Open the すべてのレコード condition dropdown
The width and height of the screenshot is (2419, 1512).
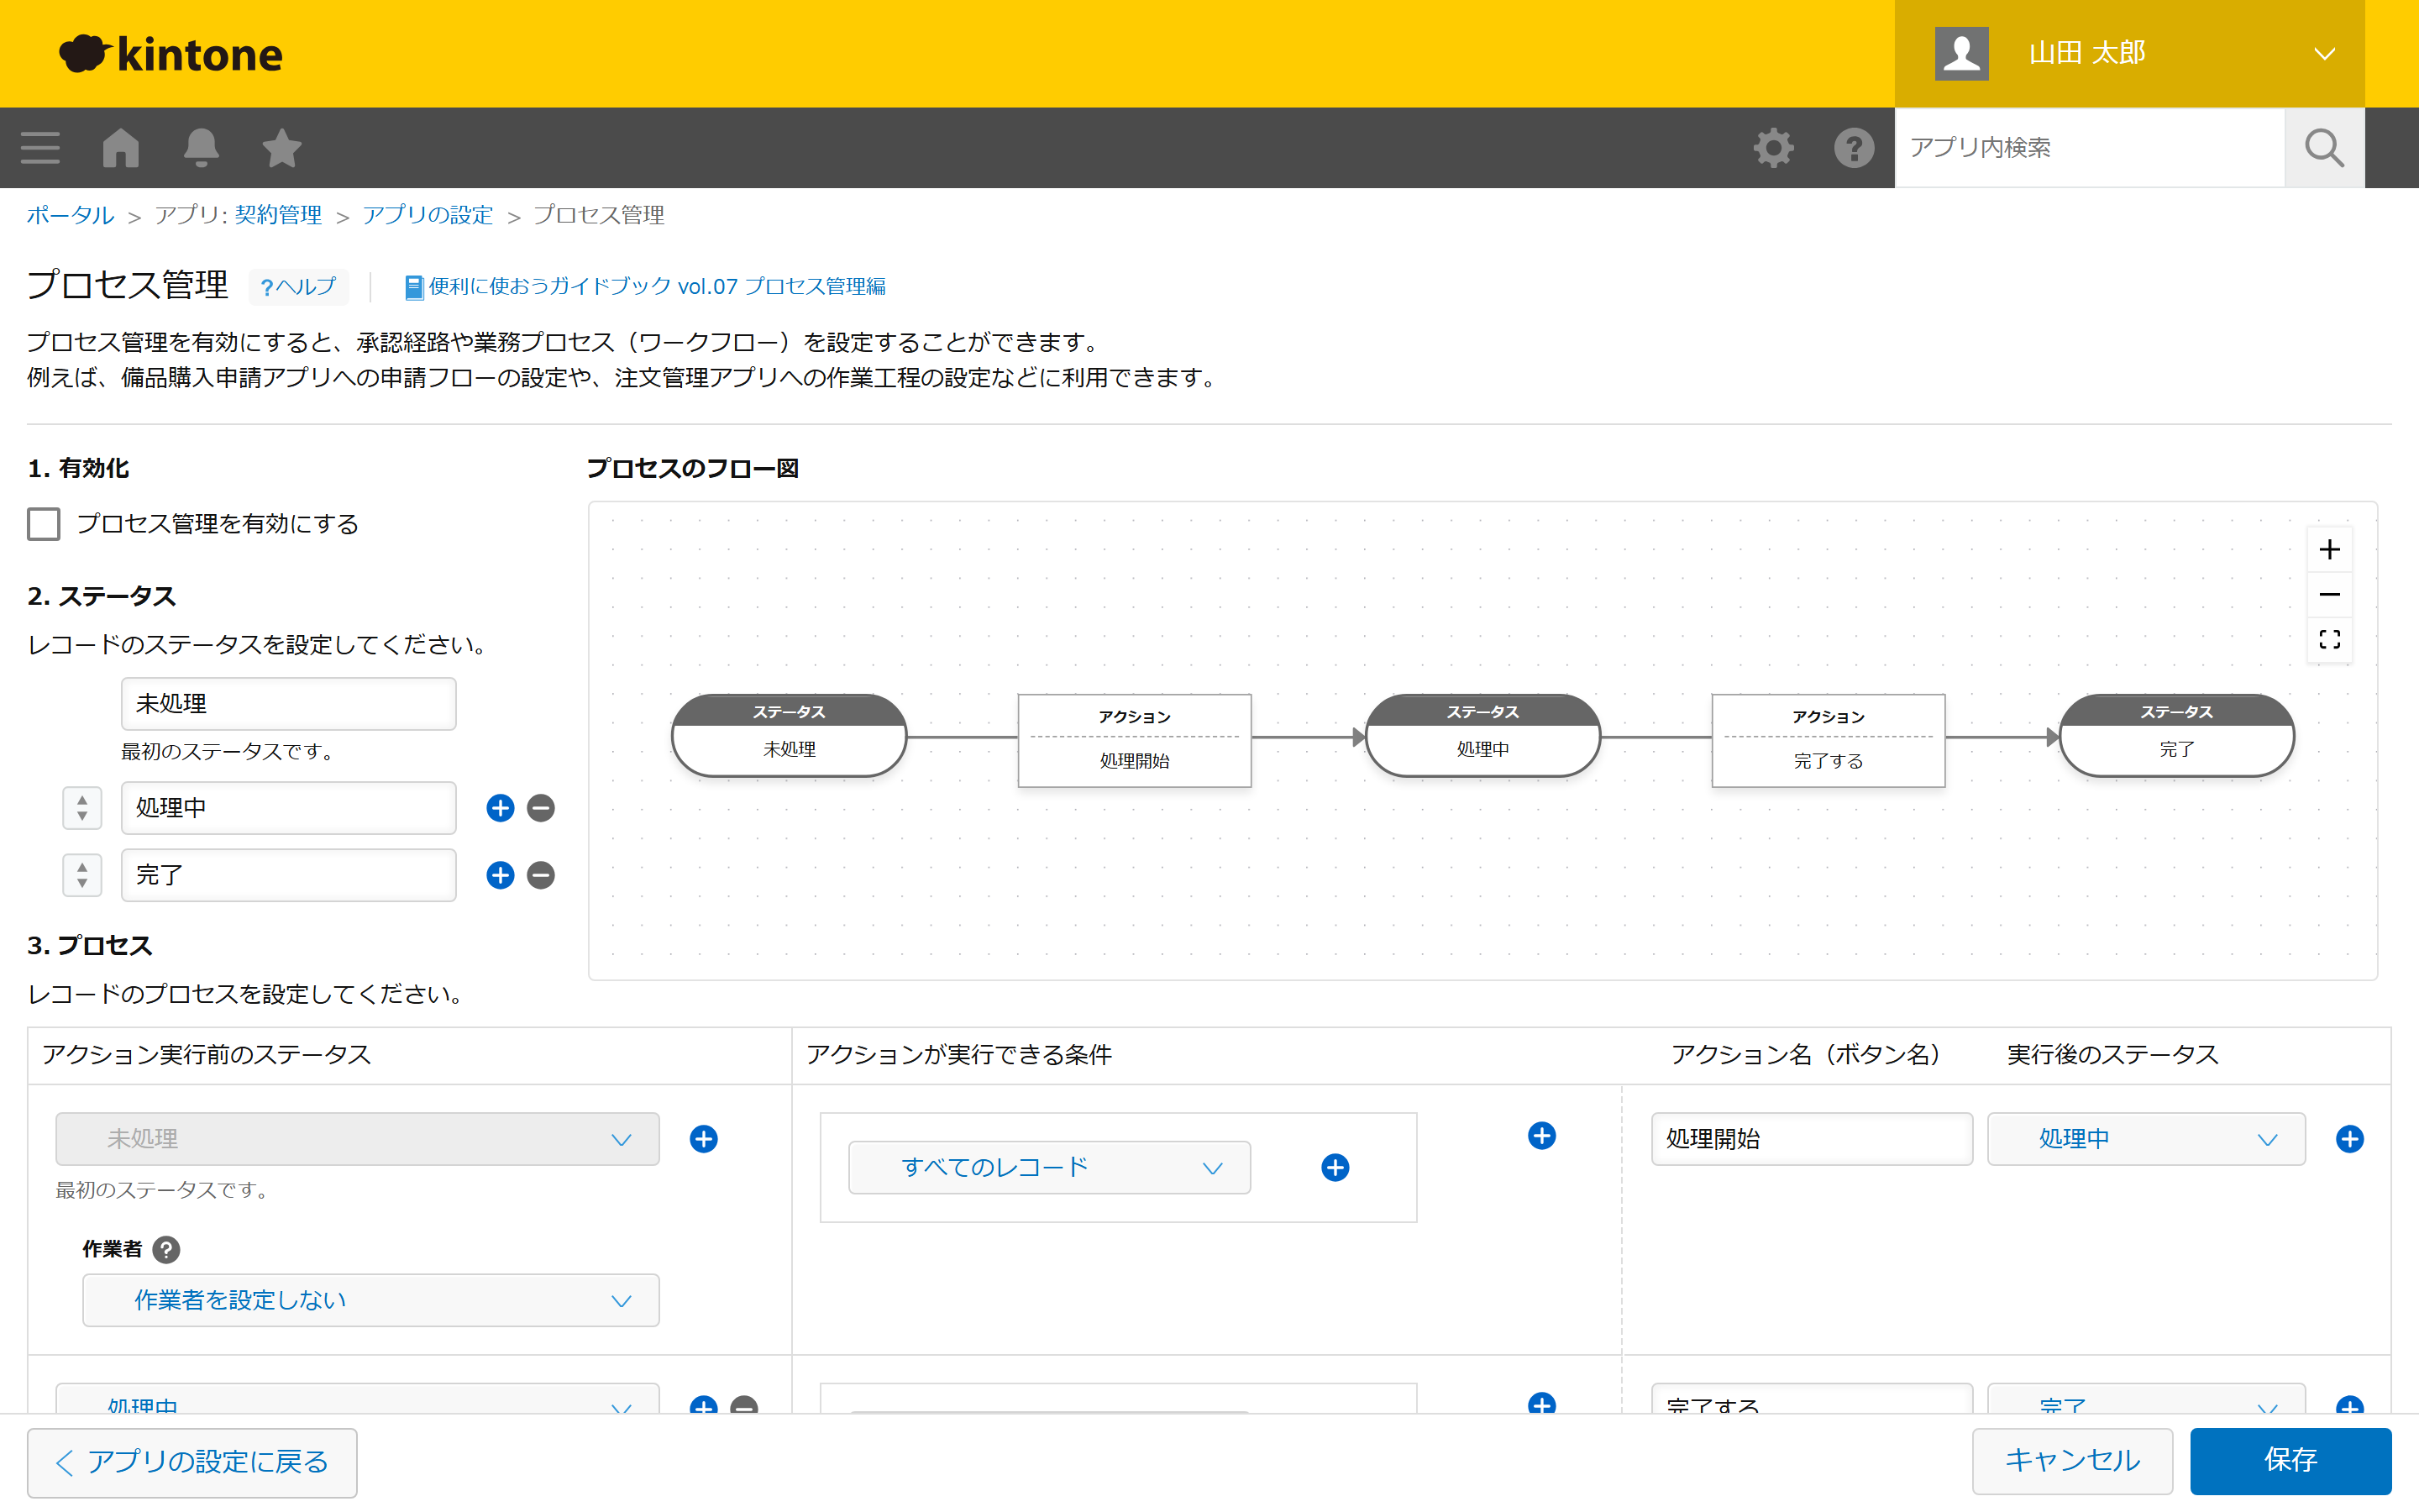tap(1050, 1167)
